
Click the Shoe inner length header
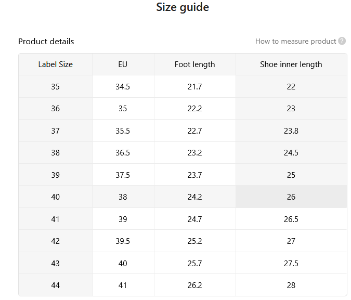point(291,64)
